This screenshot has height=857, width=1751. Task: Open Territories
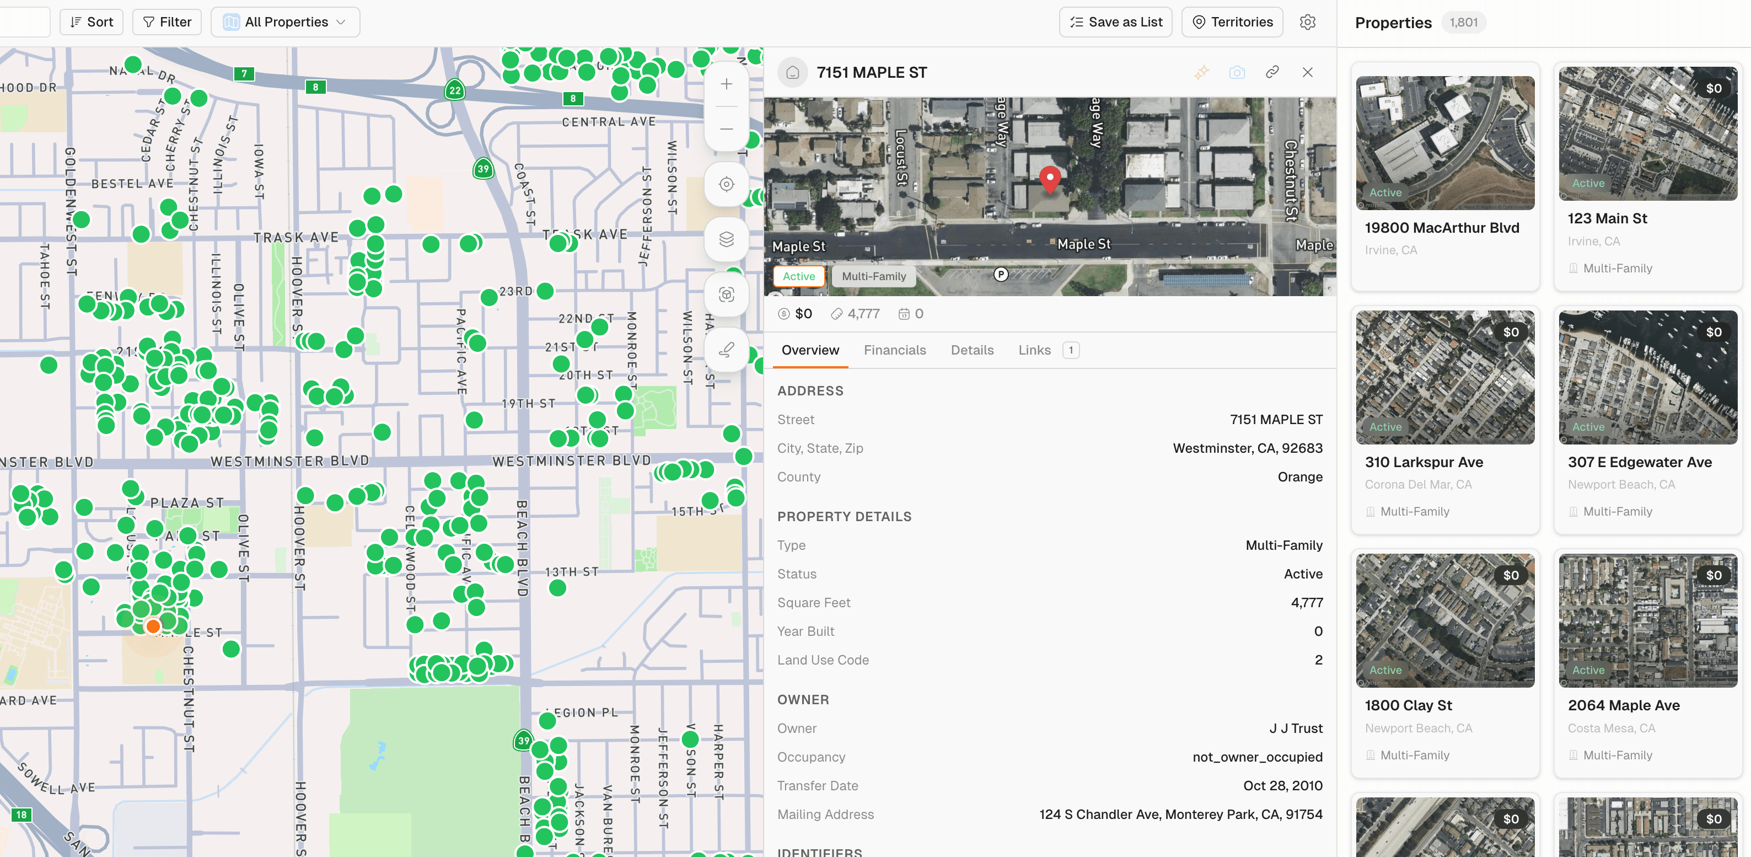click(1232, 22)
